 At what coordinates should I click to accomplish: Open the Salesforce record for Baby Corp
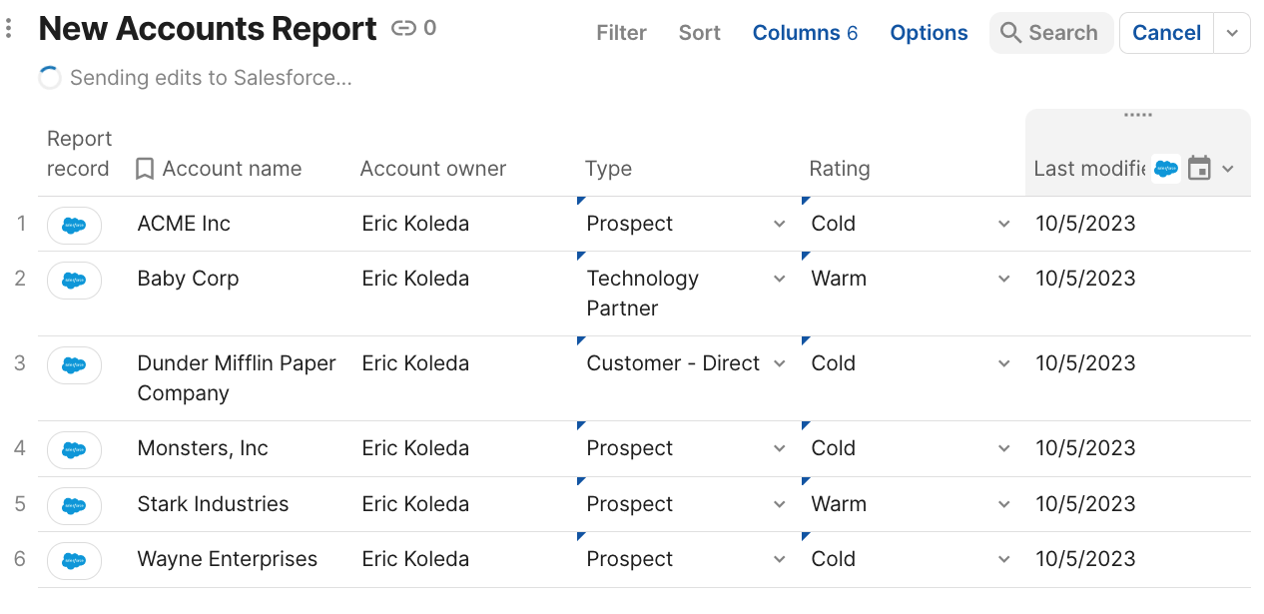pos(74,280)
